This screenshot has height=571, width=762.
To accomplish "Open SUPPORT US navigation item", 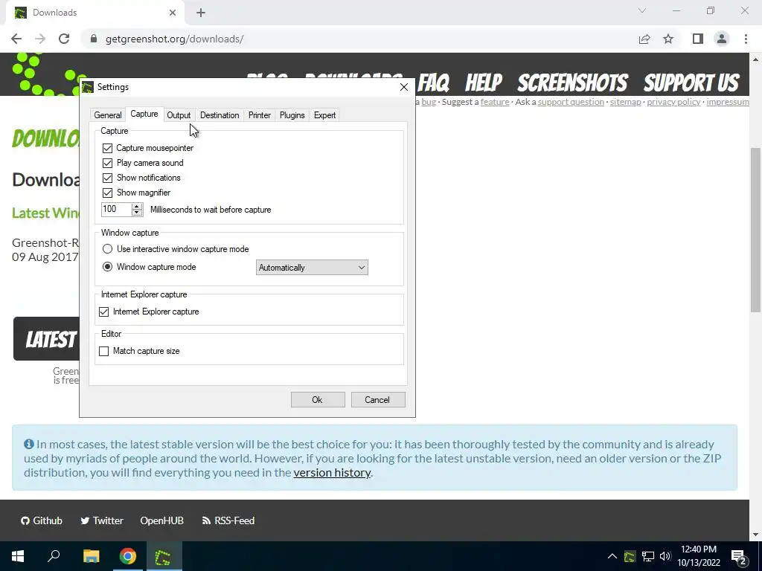I will point(691,83).
